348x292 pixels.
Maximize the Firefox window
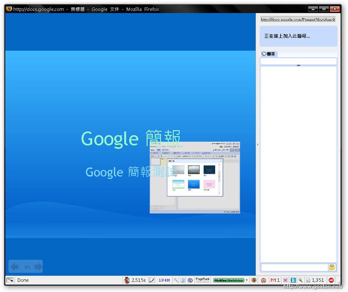[324, 9]
